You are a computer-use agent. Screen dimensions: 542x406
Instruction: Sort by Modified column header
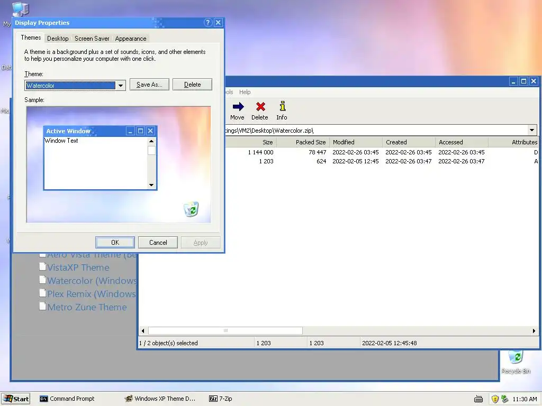356,142
